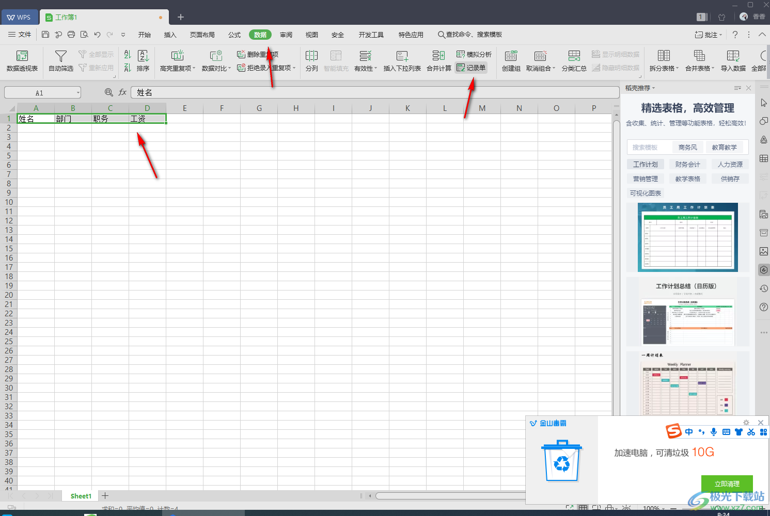Switch to the 开始 tab
Viewport: 770px width, 516px height.
(145, 35)
